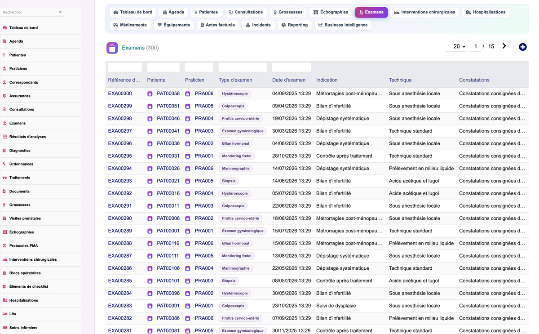Go to next page arrow
539x334 pixels.
[504, 46]
